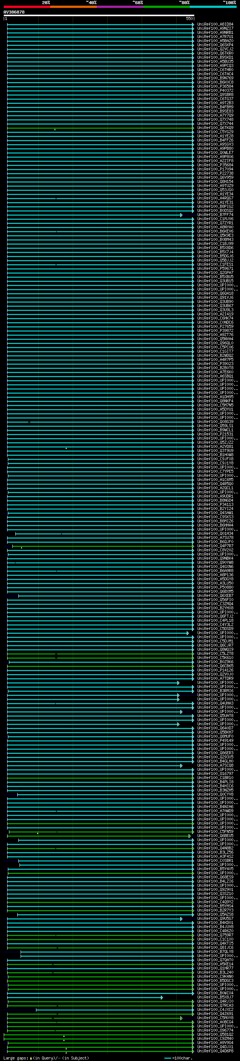Select label UniRef100_P35684
Screen dimensions: 240x1061
click(215, 165)
